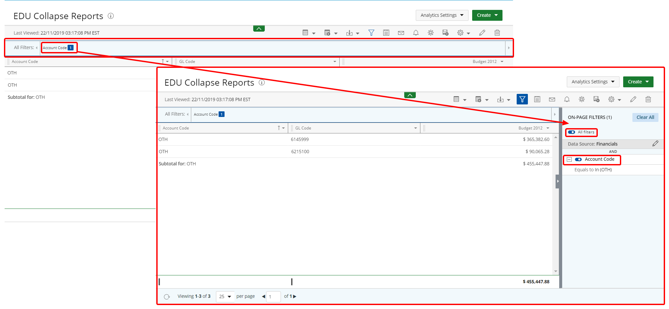Click the Equals to In (OTH) condition text
The width and height of the screenshot is (669, 309).
[593, 170]
